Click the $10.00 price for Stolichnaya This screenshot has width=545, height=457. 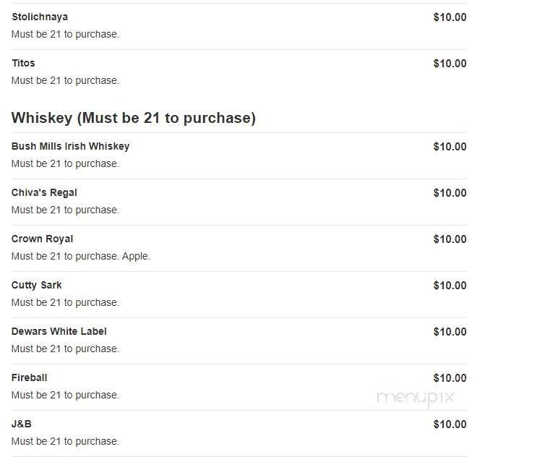click(450, 17)
